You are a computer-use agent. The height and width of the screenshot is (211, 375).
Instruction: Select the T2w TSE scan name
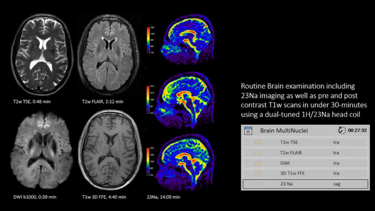tap(289, 142)
